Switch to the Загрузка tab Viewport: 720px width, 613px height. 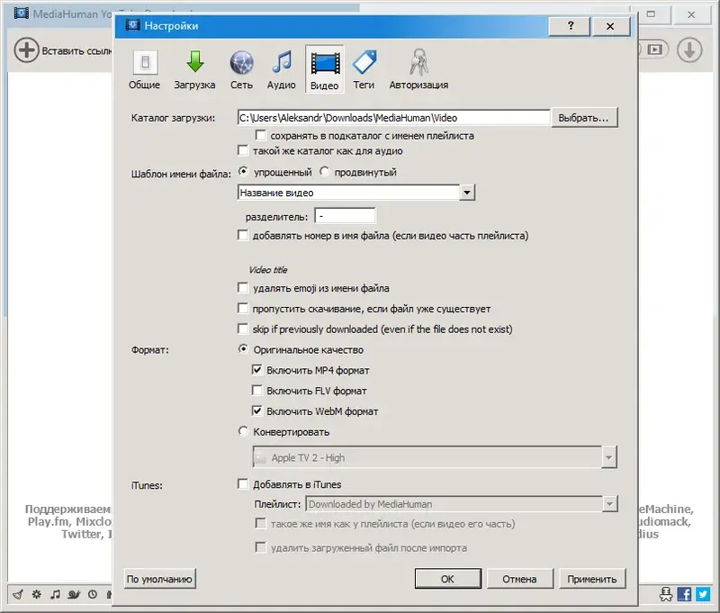194,68
